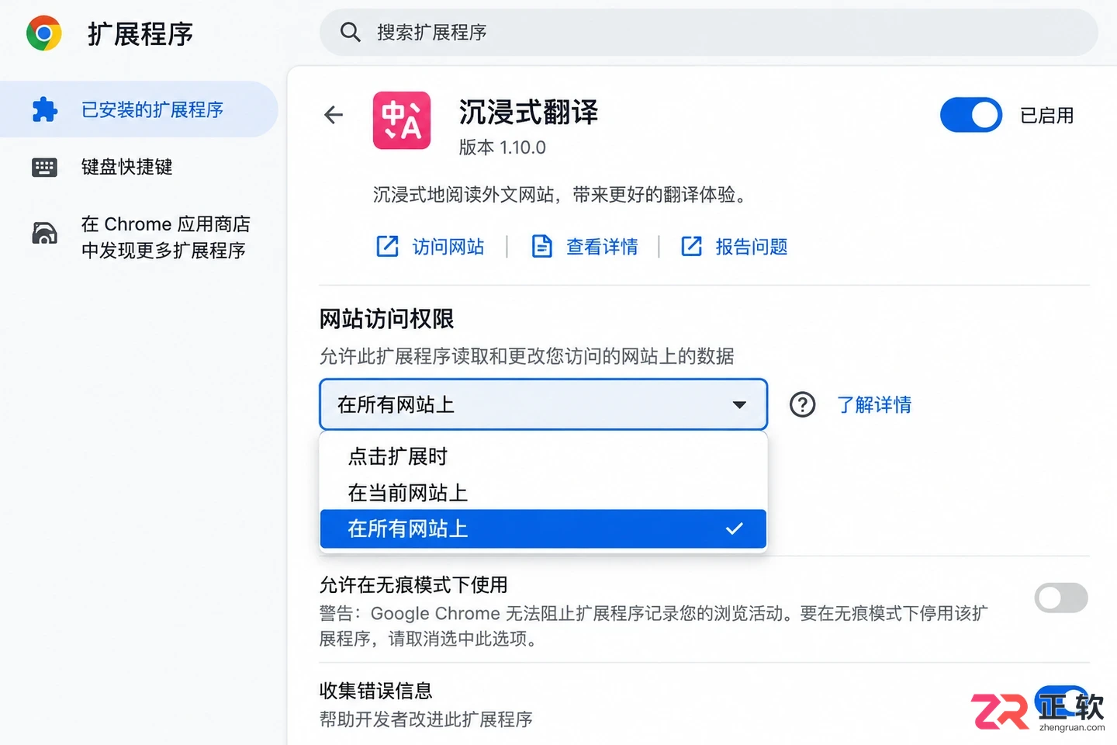The height and width of the screenshot is (745, 1117).
Task: Click the document icon beside 查看详情
Action: coord(541,247)
